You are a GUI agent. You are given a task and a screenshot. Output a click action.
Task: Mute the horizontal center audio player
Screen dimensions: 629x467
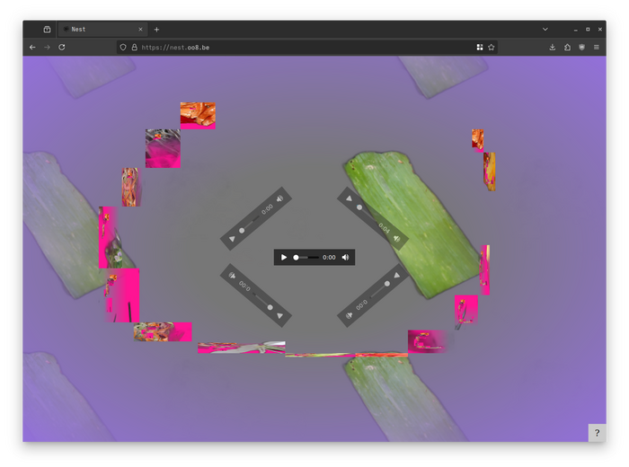(x=345, y=258)
